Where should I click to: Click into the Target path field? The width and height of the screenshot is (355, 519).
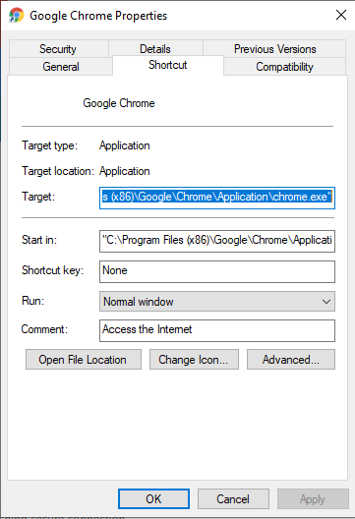217,198
